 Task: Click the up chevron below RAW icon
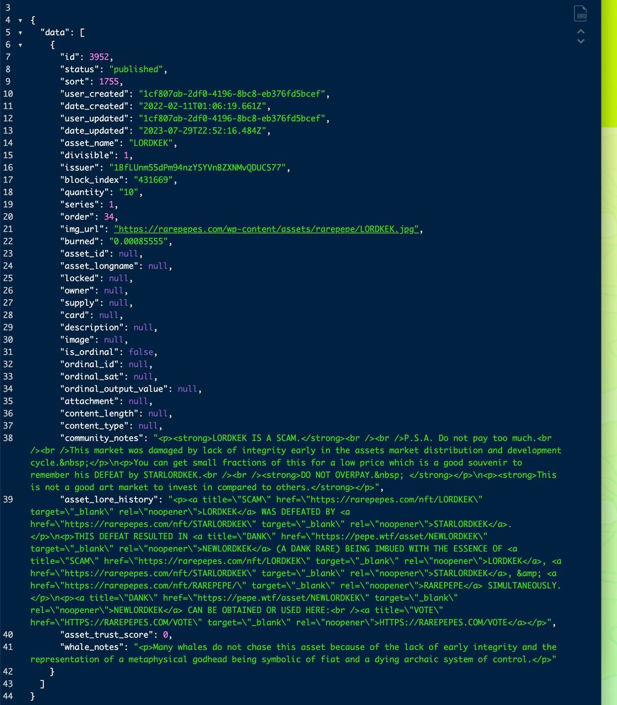(581, 31)
